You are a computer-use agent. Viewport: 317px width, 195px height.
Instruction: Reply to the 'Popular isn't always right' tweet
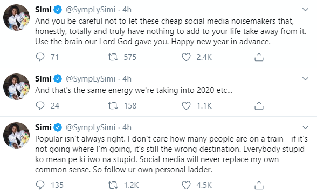[40, 185]
